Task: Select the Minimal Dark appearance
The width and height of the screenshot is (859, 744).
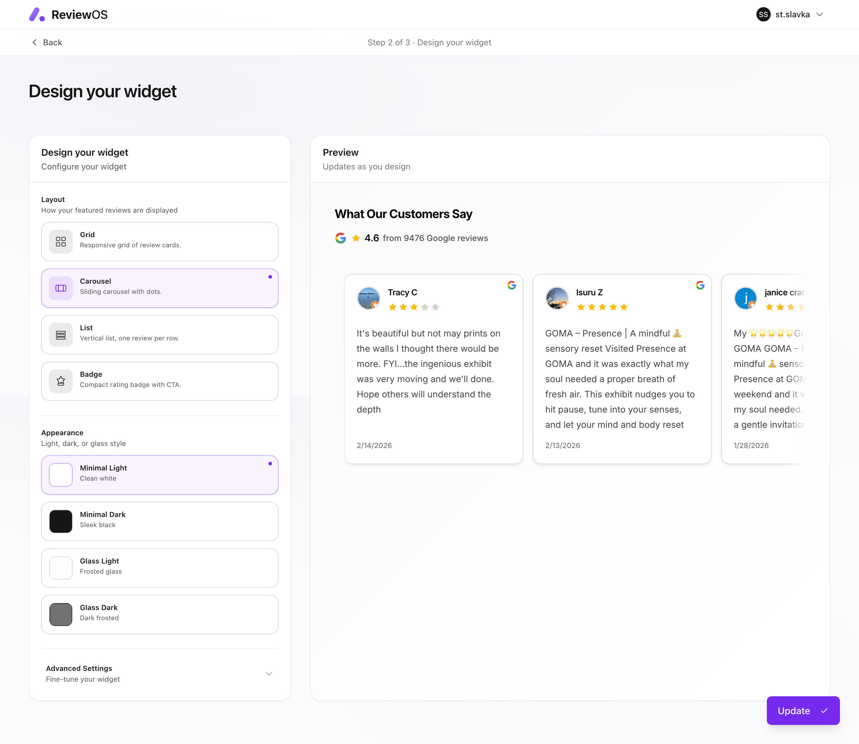Action: [160, 521]
